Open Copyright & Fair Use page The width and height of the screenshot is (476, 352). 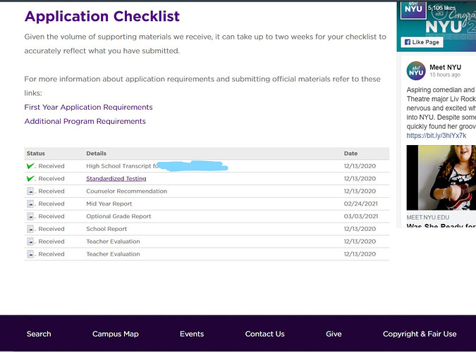coord(420,334)
